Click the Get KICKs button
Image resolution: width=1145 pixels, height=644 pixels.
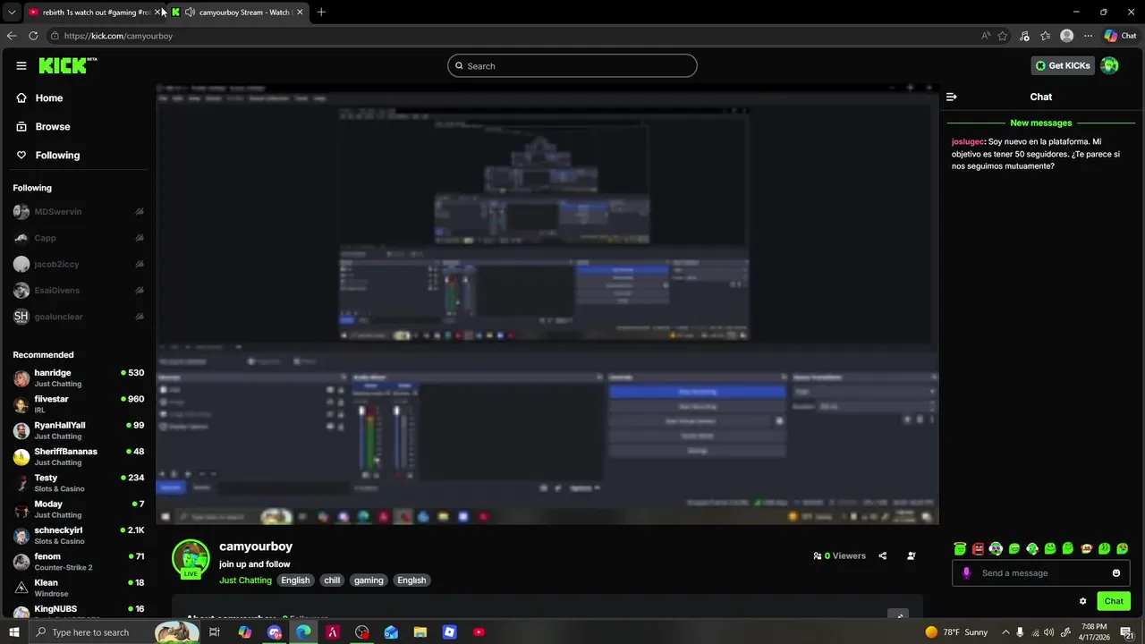[1063, 65]
